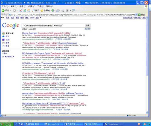Stop page loading via red X icon
The image size is (151, 126).
click(21, 10)
